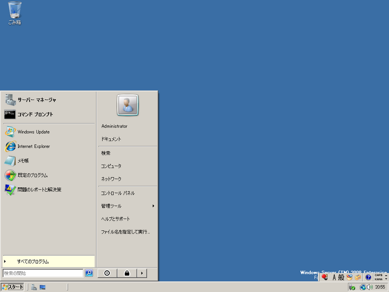This screenshot has width=389, height=292.
Task: Click the 20:55 clock in the tray
Action: (x=380, y=287)
